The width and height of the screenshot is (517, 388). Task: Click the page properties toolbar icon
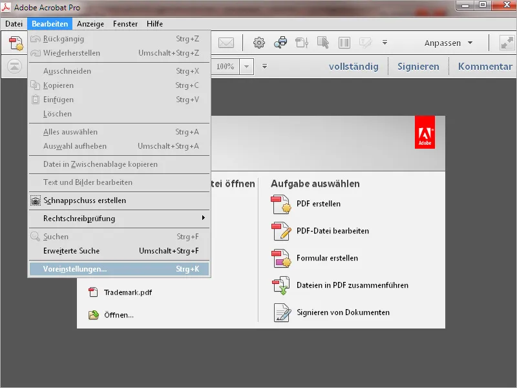click(302, 43)
